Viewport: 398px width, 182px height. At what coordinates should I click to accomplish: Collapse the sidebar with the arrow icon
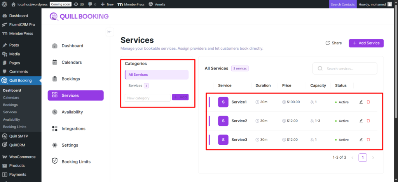[110, 32]
